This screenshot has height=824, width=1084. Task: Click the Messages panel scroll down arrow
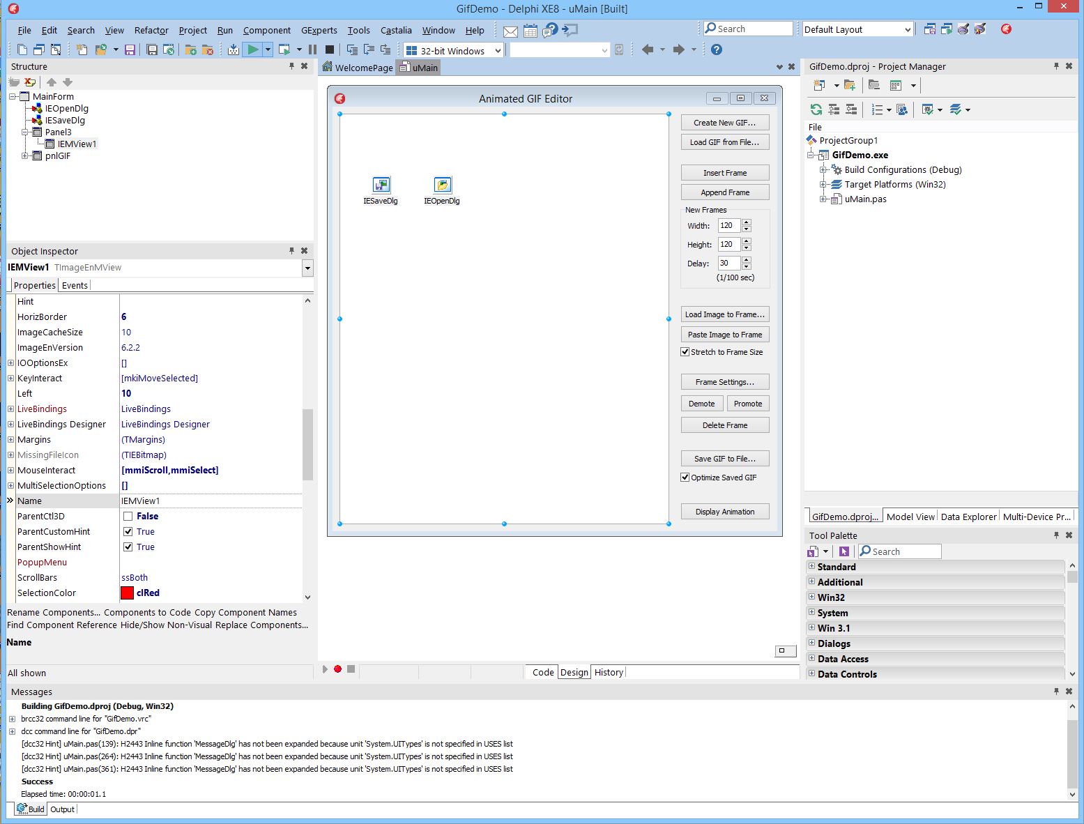[1072, 794]
